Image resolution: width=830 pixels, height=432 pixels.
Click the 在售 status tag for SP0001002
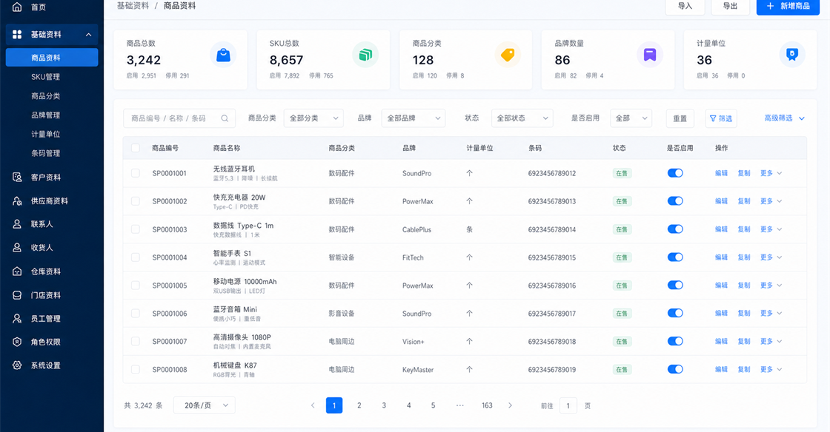[x=622, y=201]
